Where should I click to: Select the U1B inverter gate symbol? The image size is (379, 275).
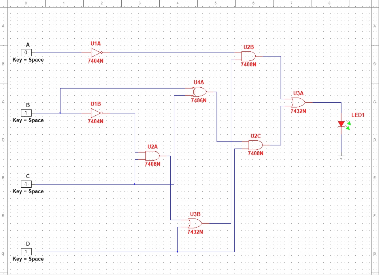(95, 113)
